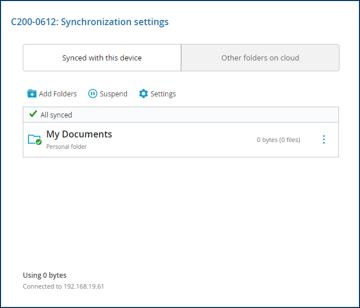The width and height of the screenshot is (360, 308).
Task: Click the Add Folders label
Action: point(58,94)
